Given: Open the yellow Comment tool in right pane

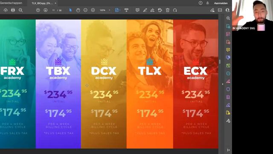Looking at the screenshot, I should [x=228, y=50].
